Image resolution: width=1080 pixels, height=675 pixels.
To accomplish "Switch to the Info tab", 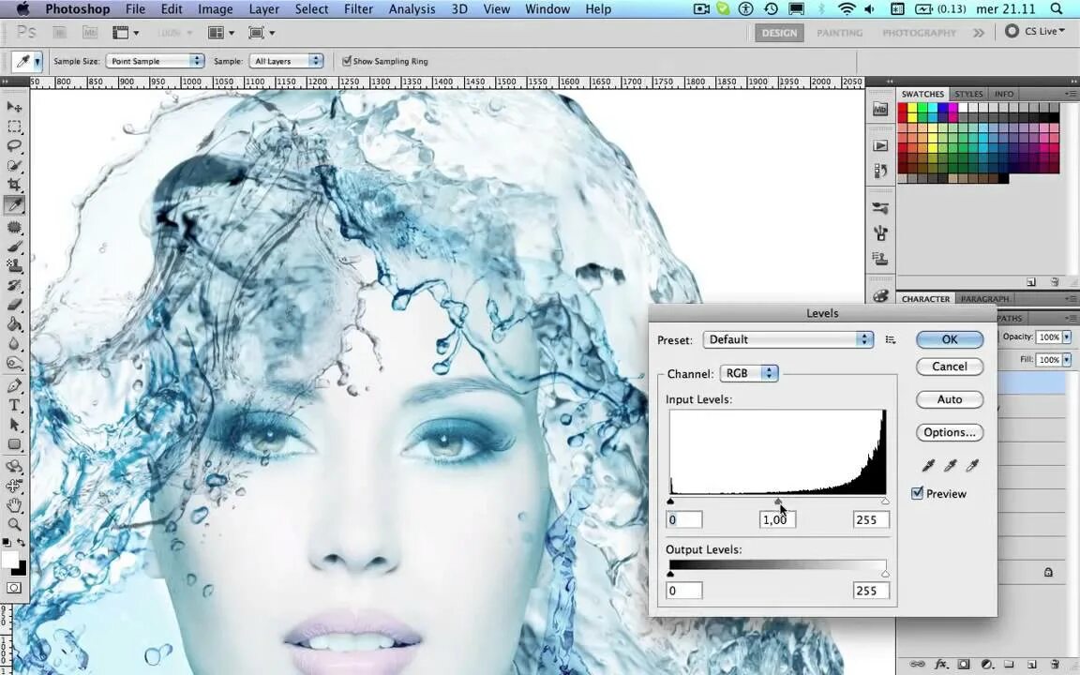I will click(1003, 94).
